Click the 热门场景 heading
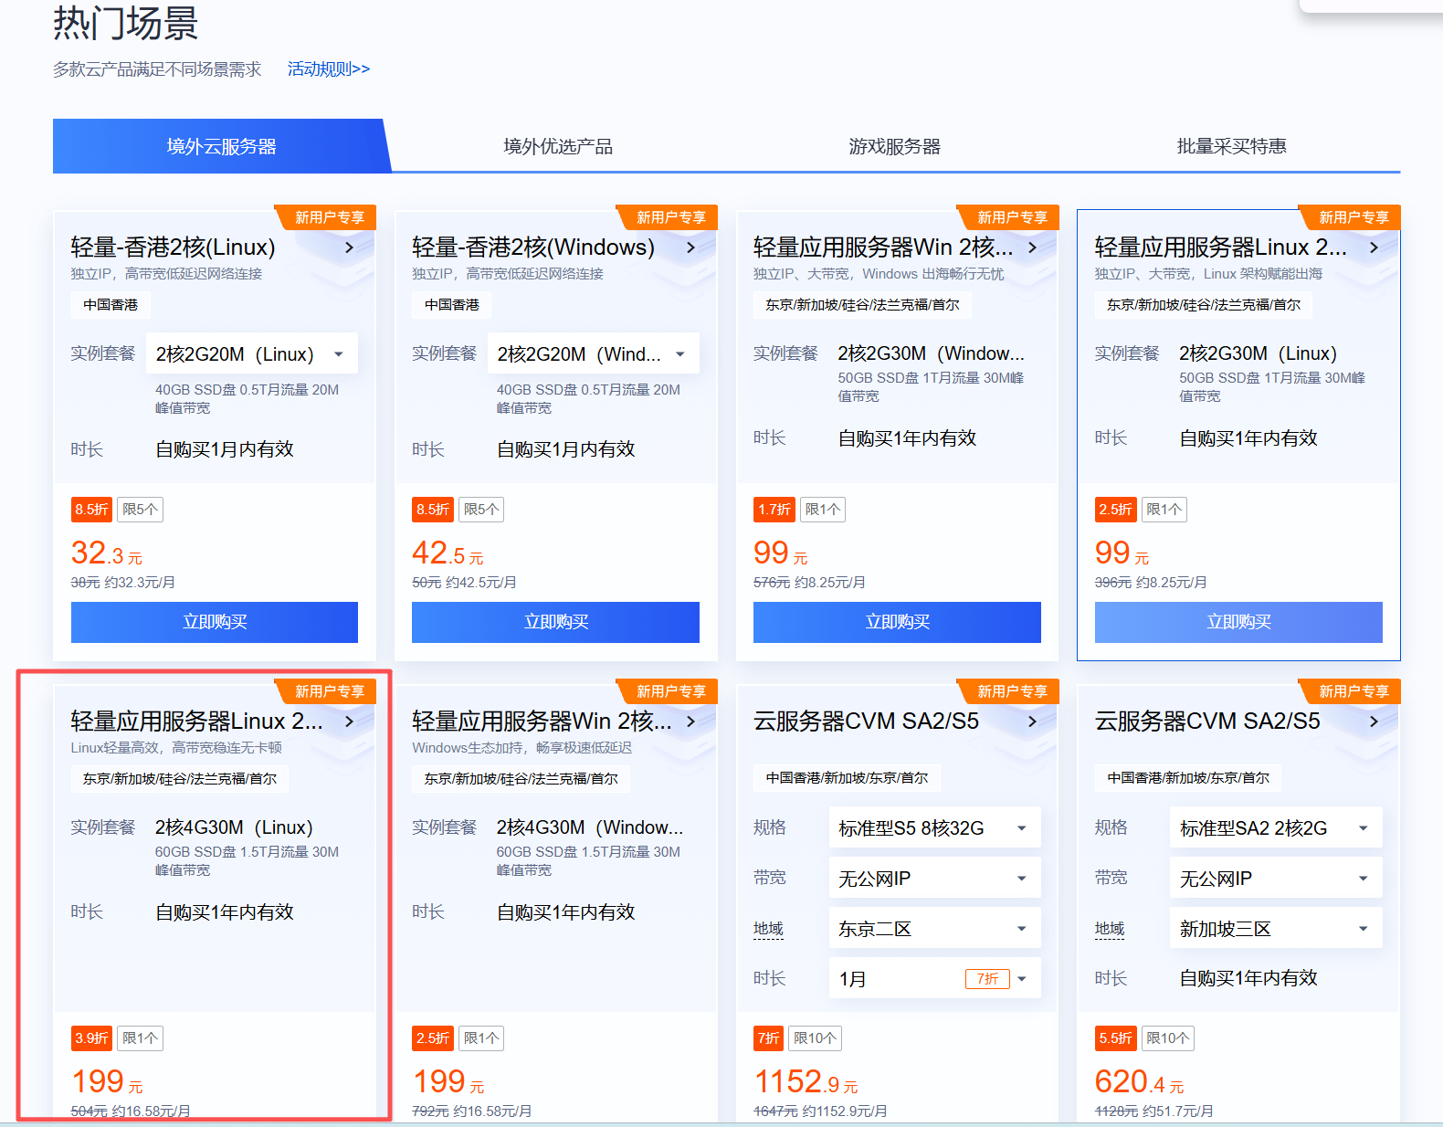This screenshot has width=1443, height=1127. tap(126, 24)
